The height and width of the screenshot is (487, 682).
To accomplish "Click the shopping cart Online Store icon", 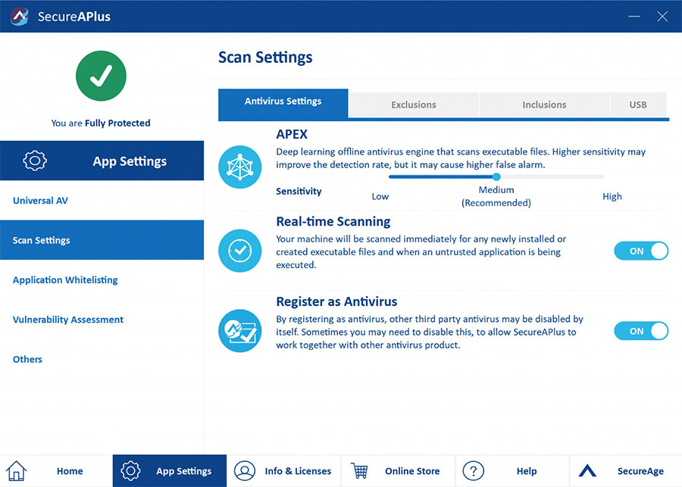I will 359,471.
